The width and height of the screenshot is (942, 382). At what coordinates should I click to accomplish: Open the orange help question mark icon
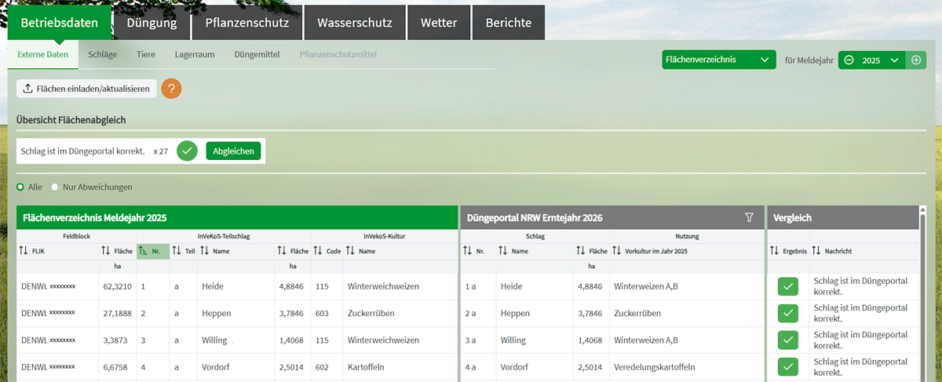click(x=171, y=89)
